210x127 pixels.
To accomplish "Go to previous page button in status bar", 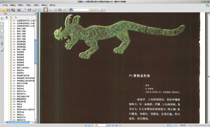I will coord(89,125).
